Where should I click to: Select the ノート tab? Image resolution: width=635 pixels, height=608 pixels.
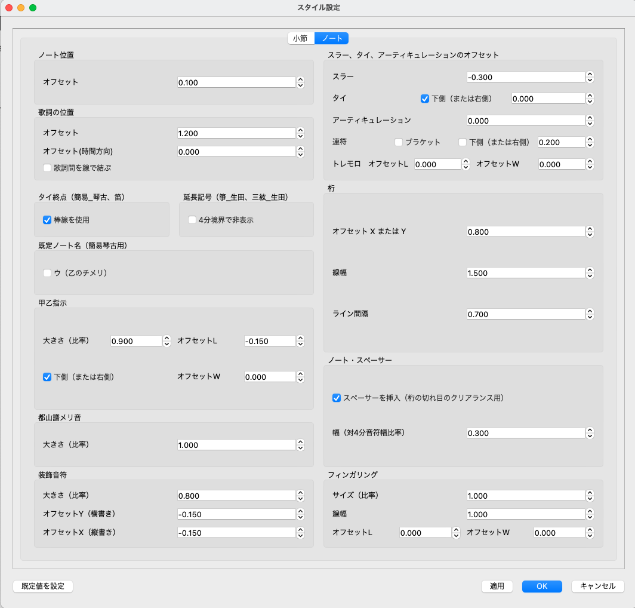pyautogui.click(x=332, y=38)
